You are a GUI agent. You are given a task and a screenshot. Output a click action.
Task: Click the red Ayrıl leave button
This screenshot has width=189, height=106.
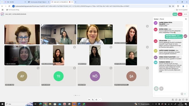[180, 14]
